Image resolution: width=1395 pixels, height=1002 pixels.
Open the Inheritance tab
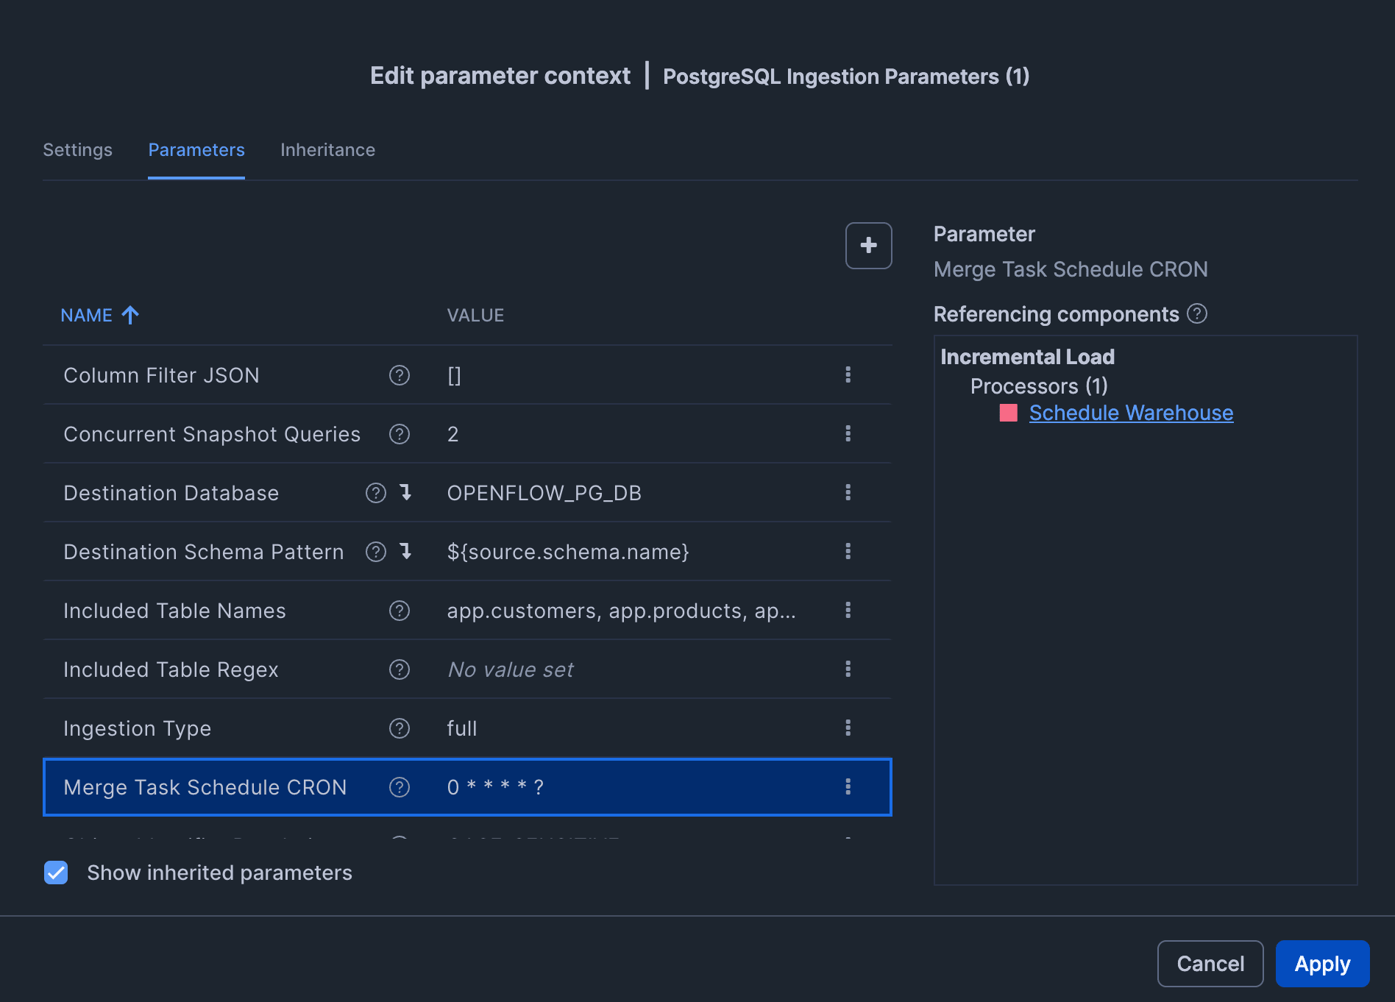(x=328, y=150)
